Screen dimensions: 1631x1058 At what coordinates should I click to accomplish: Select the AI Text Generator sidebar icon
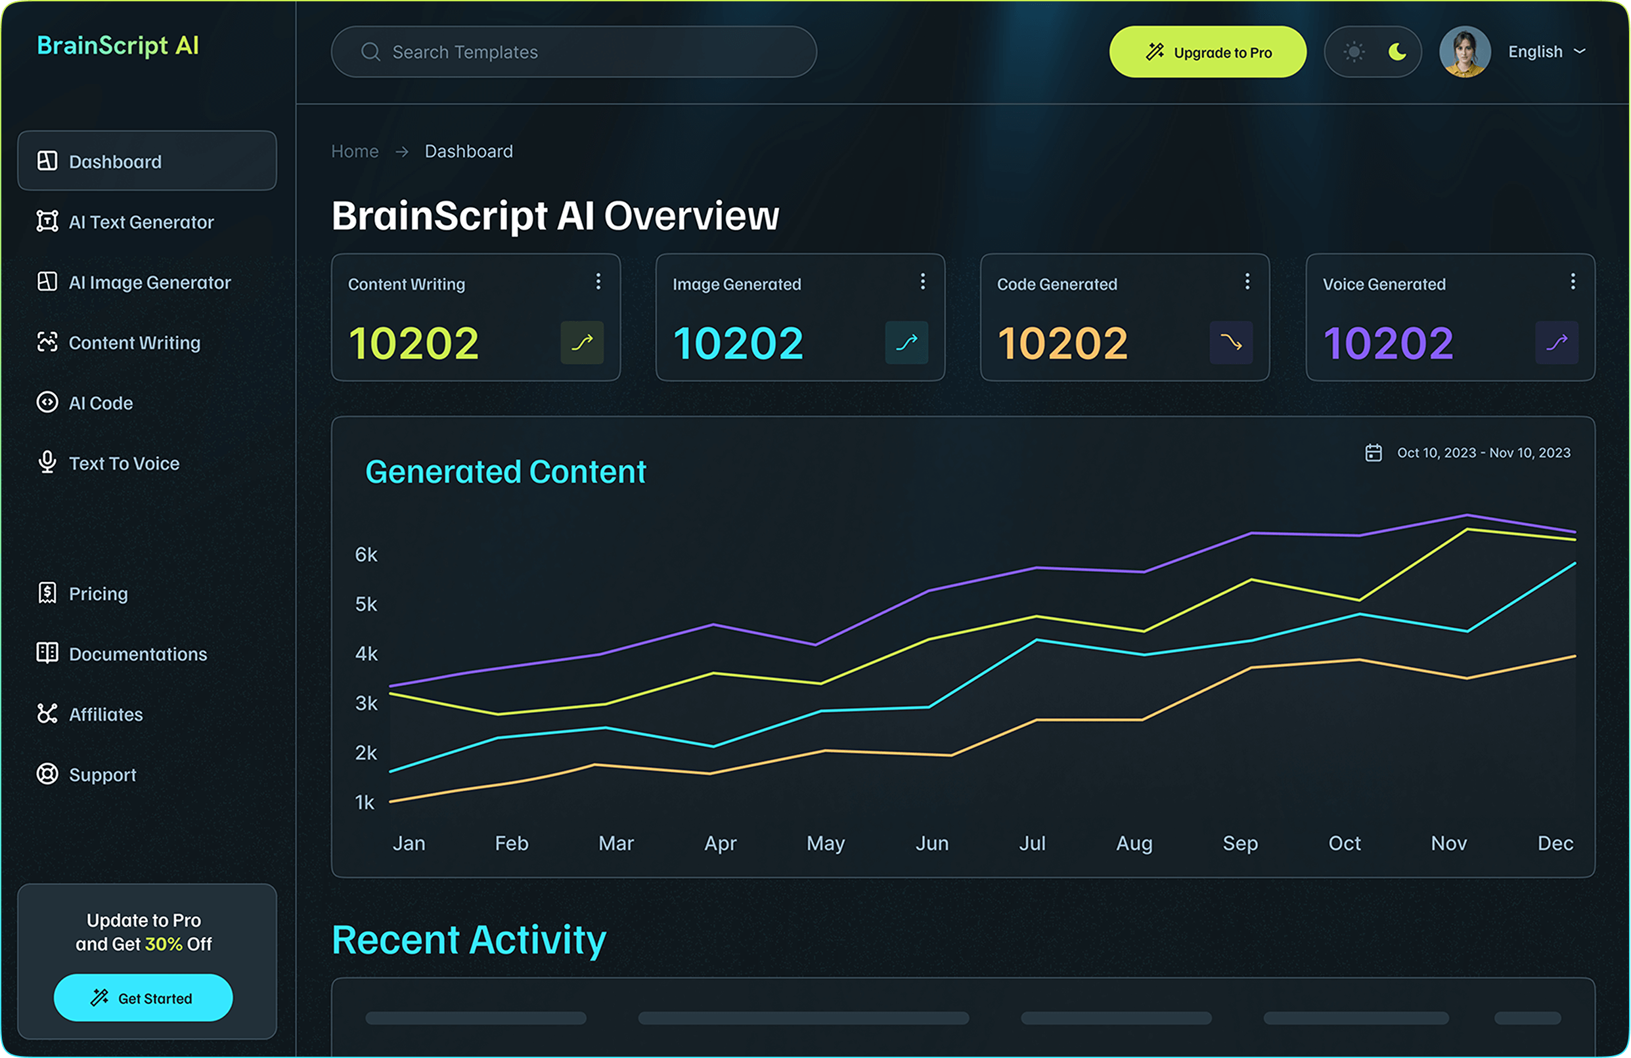(47, 221)
